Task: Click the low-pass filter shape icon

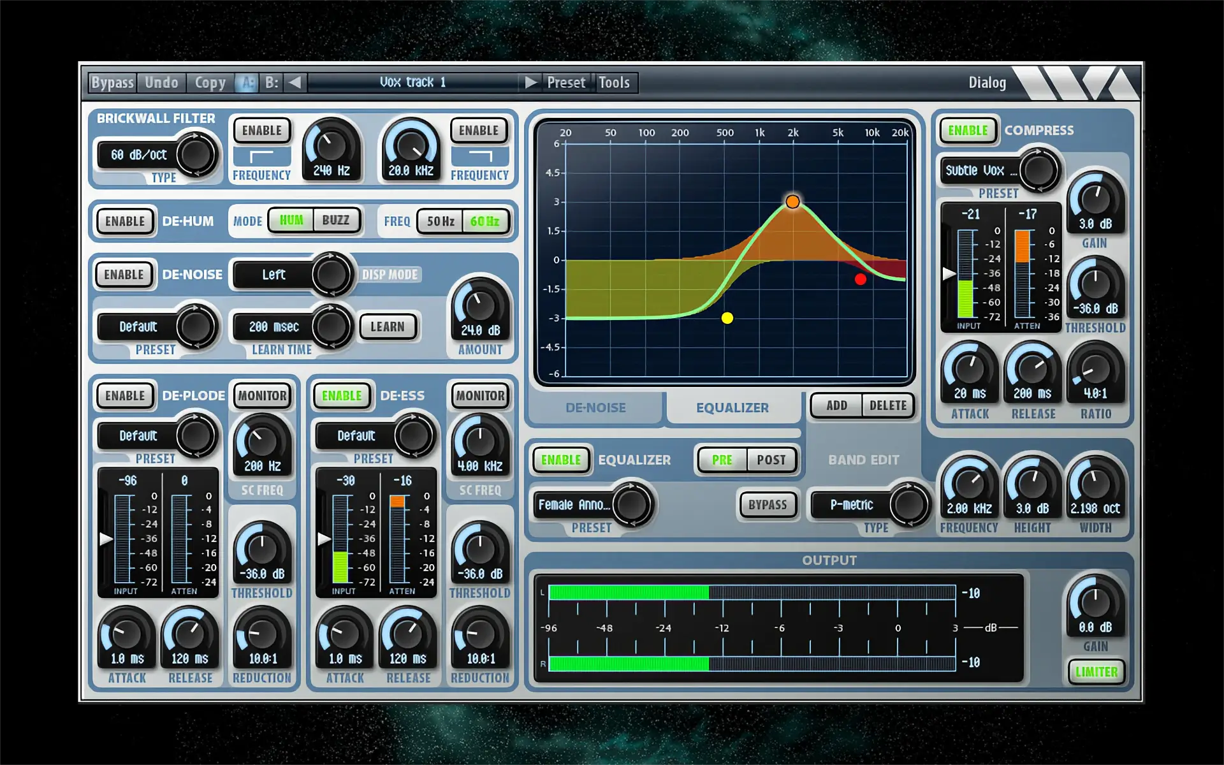Action: (479, 156)
